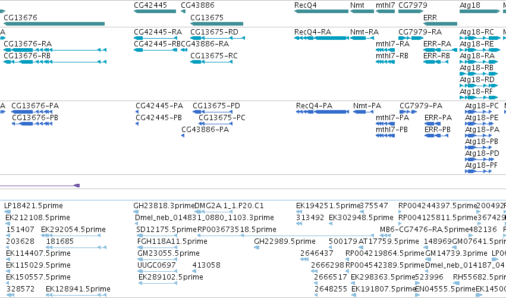The image size is (506, 298).
Task: Select protein CG13676-PB label
Action: tap(35, 118)
